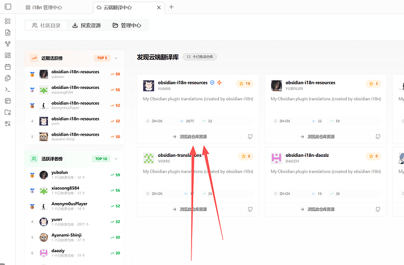
Task: Click the TOP 10 badge
Action: [101, 159]
